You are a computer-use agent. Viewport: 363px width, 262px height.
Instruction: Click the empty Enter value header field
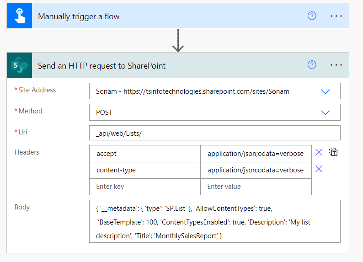tap(256, 187)
